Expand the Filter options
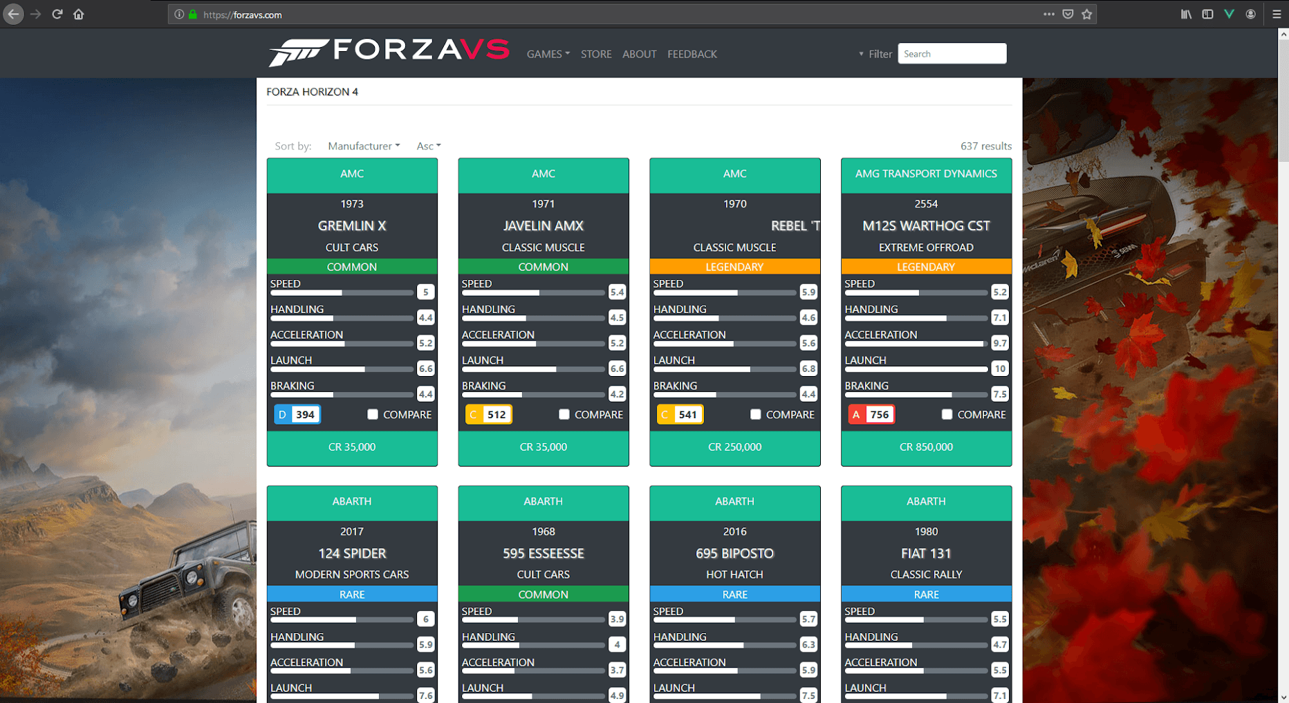The height and width of the screenshot is (703, 1289). point(875,54)
